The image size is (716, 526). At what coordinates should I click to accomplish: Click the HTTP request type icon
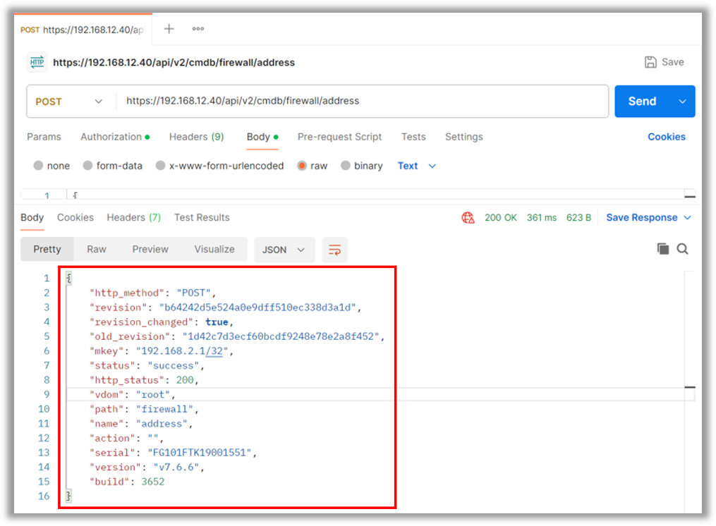tap(37, 62)
